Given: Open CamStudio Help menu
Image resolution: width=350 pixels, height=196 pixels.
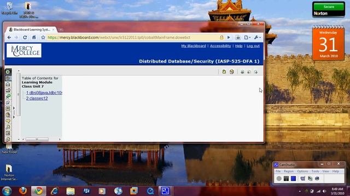Looking at the screenshot, I should [x=336, y=171].
